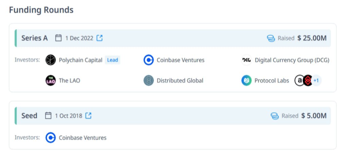
Task: Click the $ 5.00M raised amount
Action: coord(314,116)
